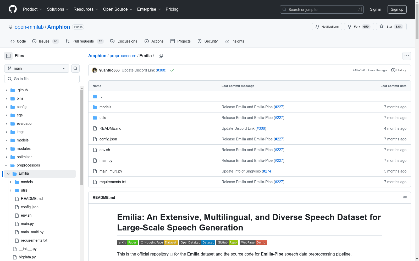
Task: Select main_multi.py in the sidebar tree
Action: [32, 232]
